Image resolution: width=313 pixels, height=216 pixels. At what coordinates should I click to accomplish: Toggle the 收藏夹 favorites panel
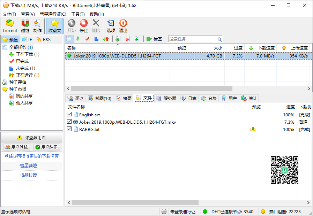[54, 26]
